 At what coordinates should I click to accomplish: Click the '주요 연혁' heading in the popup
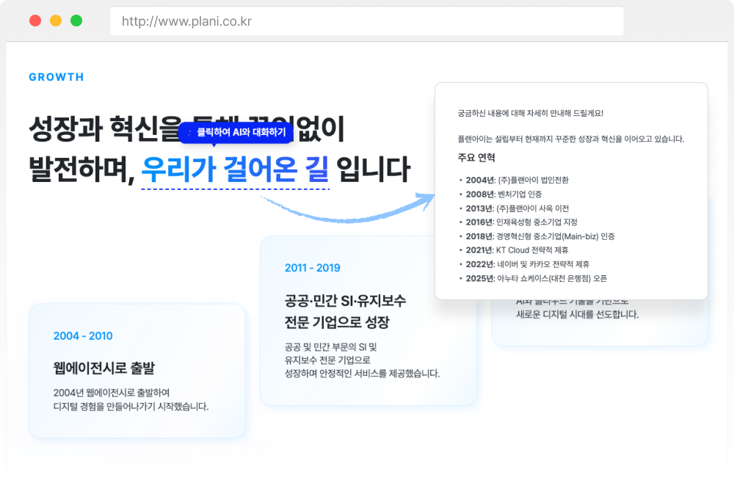(x=476, y=158)
